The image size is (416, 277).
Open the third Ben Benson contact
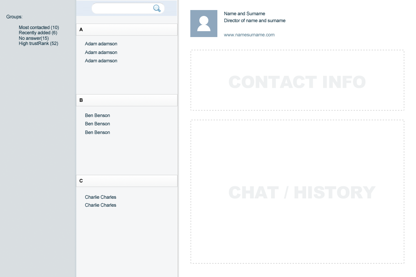[97, 132]
